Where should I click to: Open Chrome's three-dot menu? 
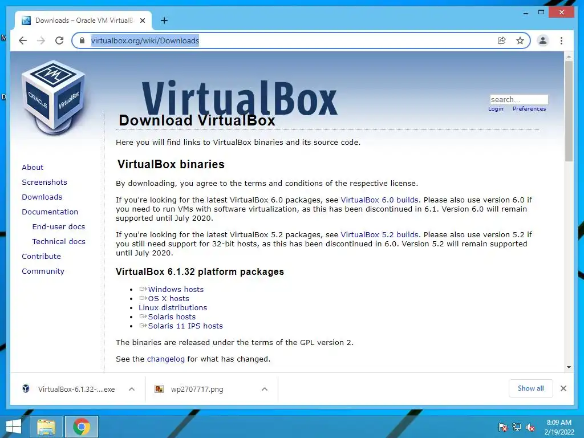coord(561,40)
